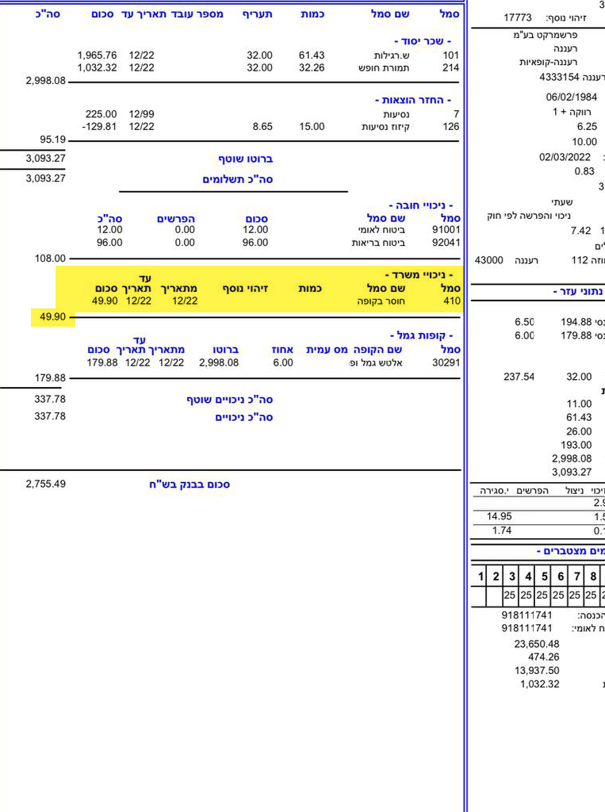
Task: Select code 101 next to ש.רגילות
Action: 450,55
